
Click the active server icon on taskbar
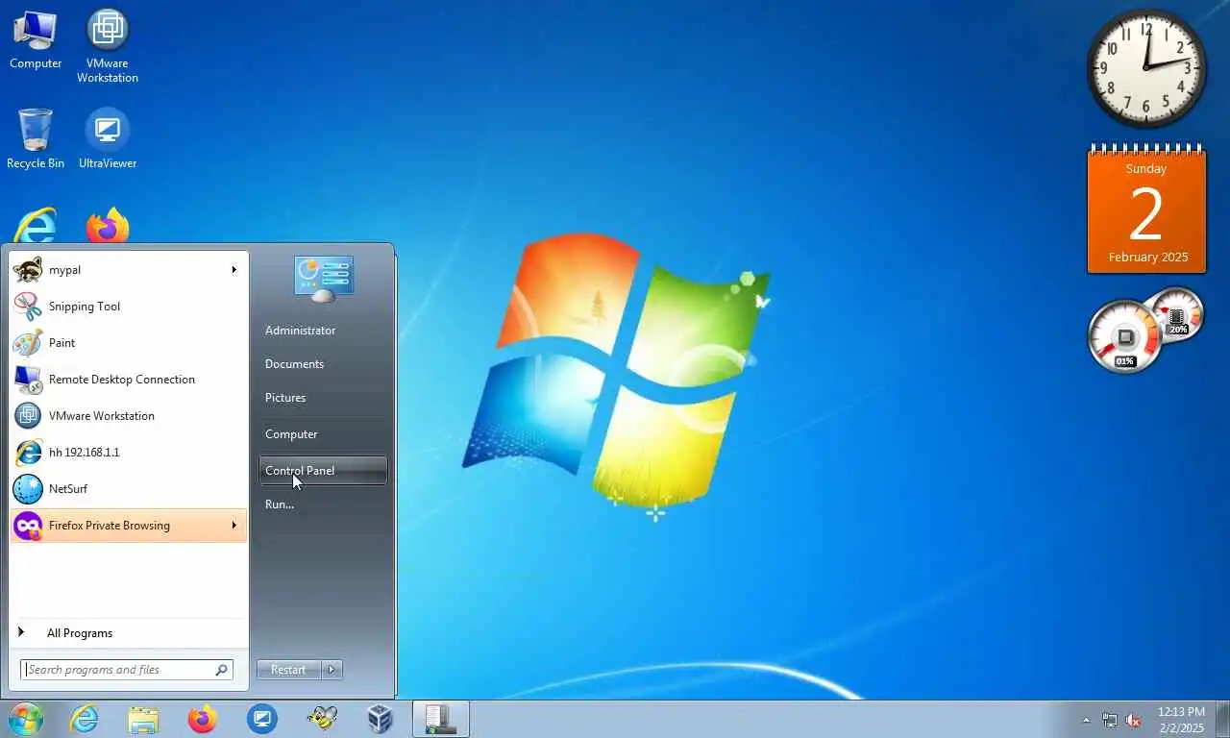click(x=441, y=719)
